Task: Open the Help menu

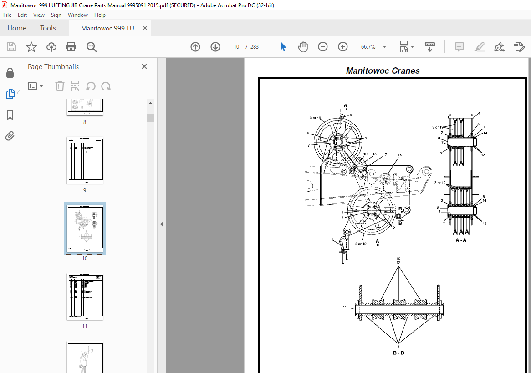Action: click(x=100, y=15)
